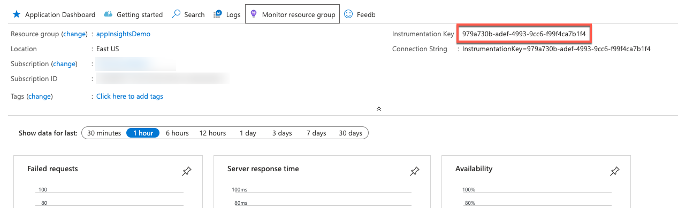The height and width of the screenshot is (208, 678).
Task: Open Logs from the toolbar
Action: point(227,14)
